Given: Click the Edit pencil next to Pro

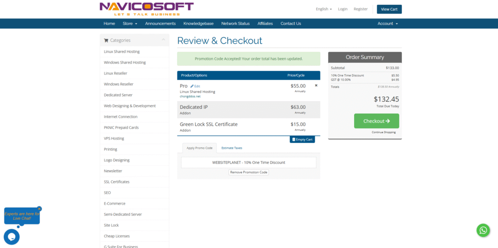Looking at the screenshot, I should [195, 86].
